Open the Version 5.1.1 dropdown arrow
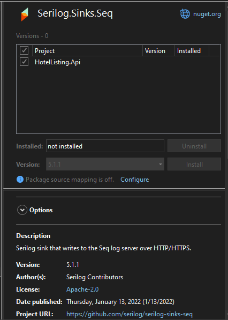Screen dimensions: 228x320 (x=161, y=164)
